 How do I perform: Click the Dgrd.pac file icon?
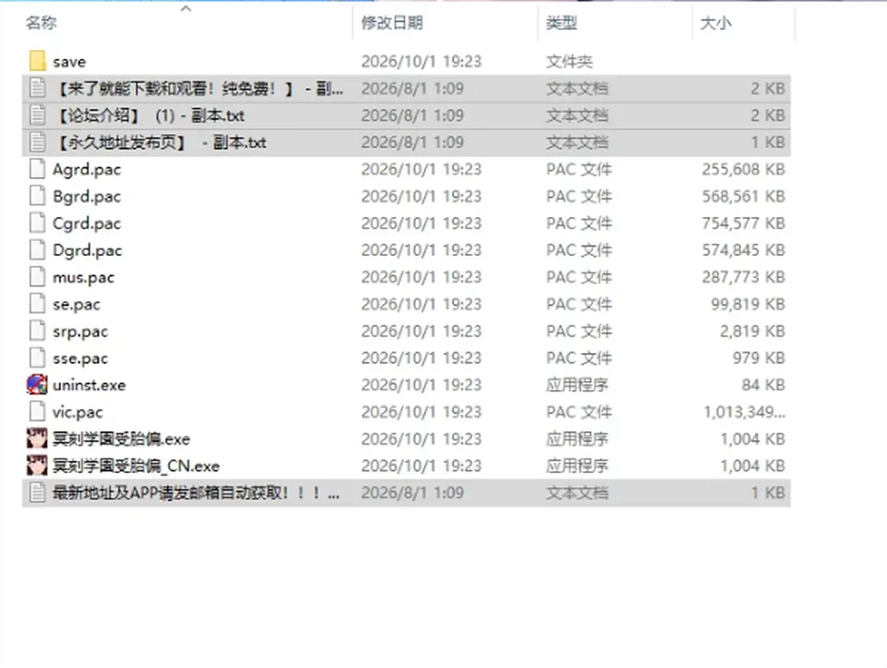pos(37,250)
